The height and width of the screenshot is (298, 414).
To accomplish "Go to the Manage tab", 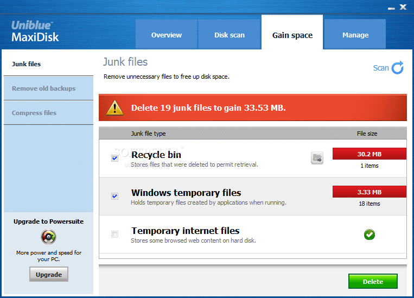I will tap(355, 35).
